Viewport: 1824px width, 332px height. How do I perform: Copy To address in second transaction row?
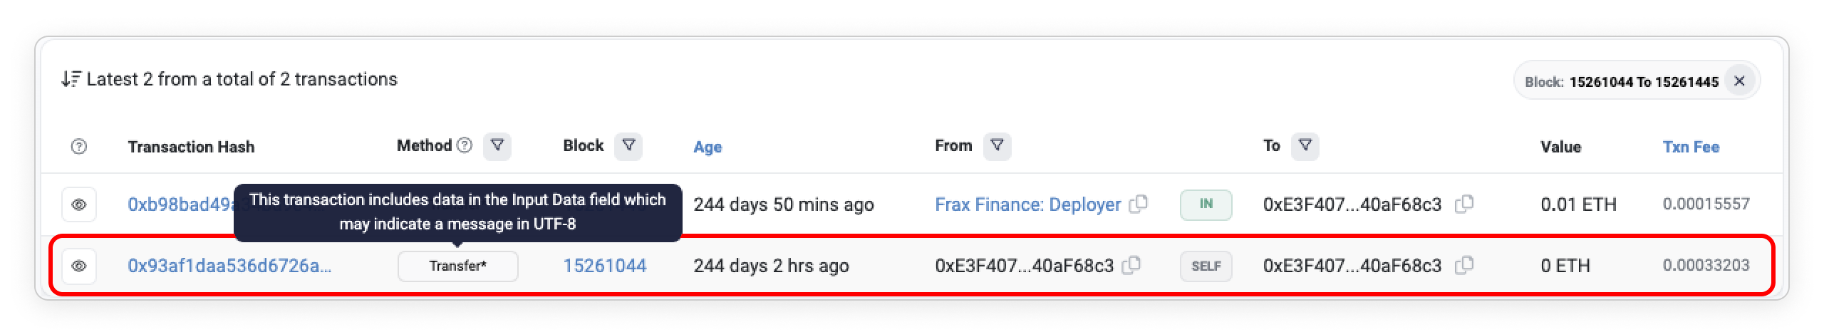(x=1464, y=266)
